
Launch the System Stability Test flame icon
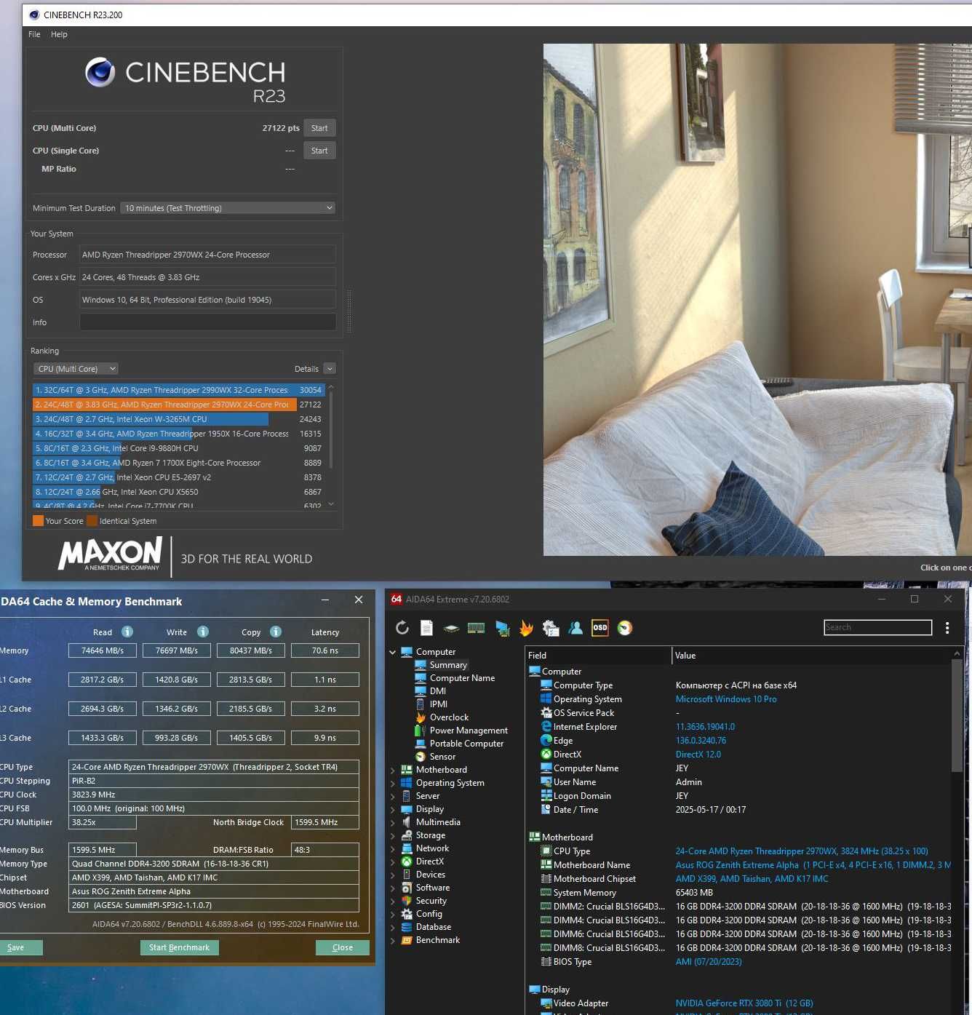click(526, 628)
